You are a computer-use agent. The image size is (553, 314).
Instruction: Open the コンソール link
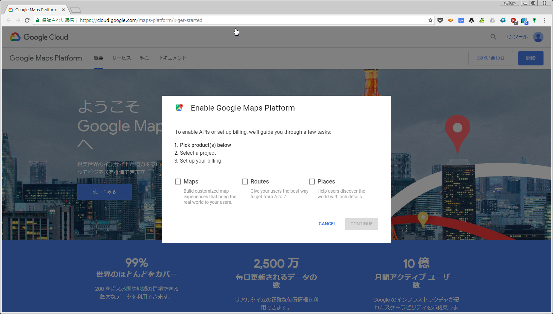[516, 37]
